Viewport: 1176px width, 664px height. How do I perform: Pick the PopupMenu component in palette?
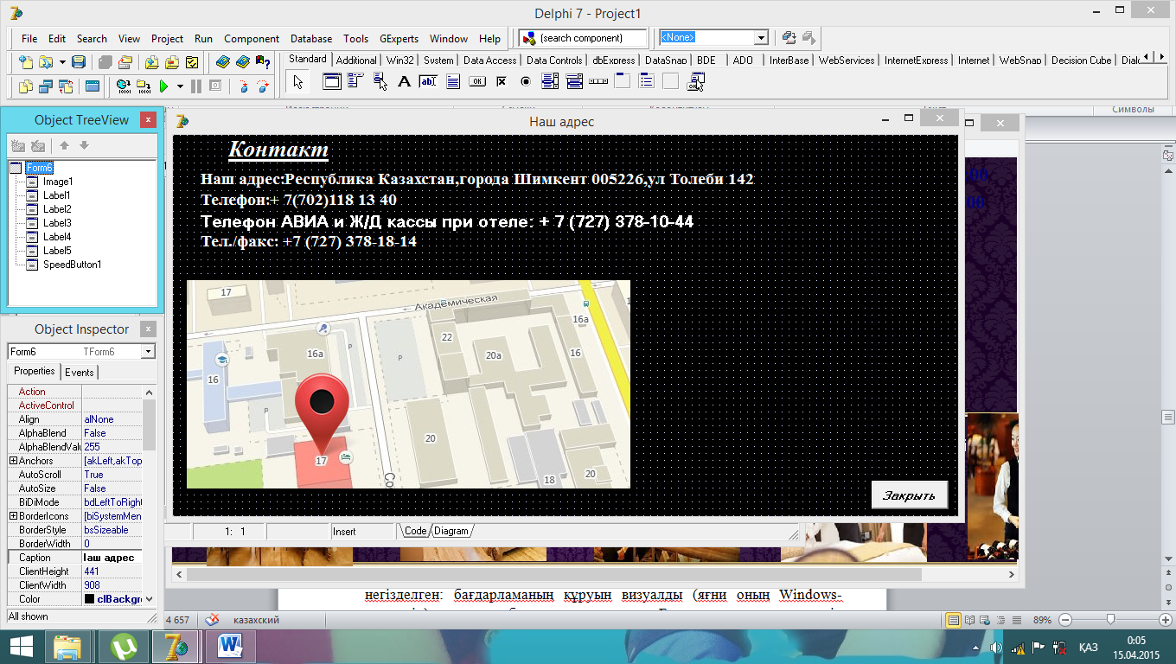[380, 82]
